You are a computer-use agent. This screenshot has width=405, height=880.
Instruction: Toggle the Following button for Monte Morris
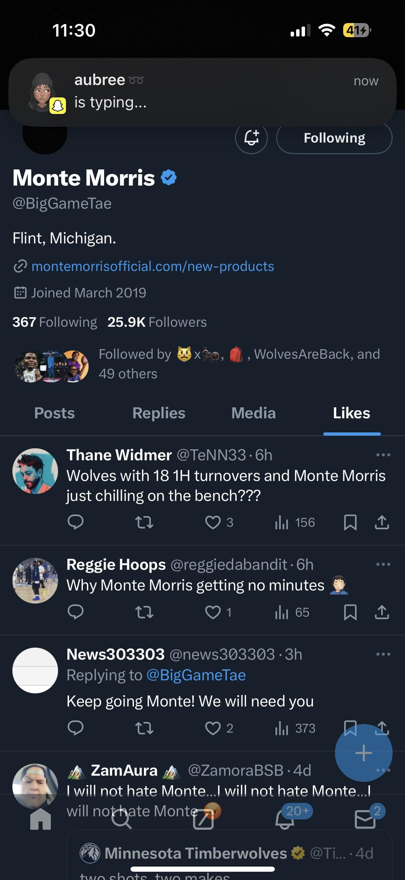point(334,138)
